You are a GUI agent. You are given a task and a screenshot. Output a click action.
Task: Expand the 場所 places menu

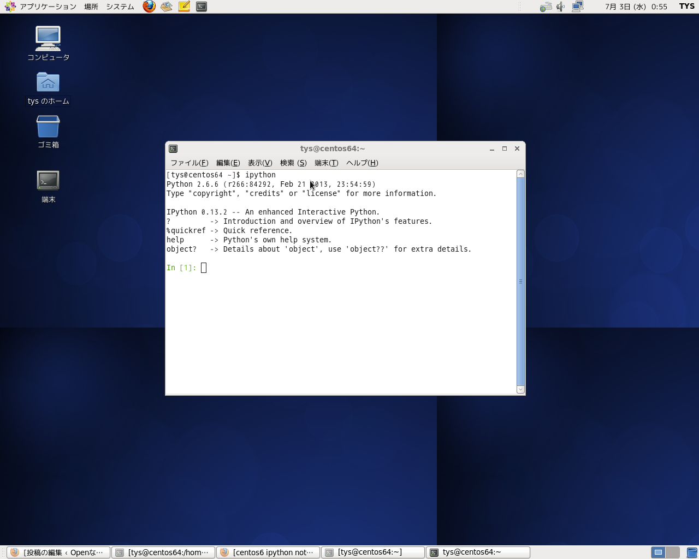click(x=91, y=7)
